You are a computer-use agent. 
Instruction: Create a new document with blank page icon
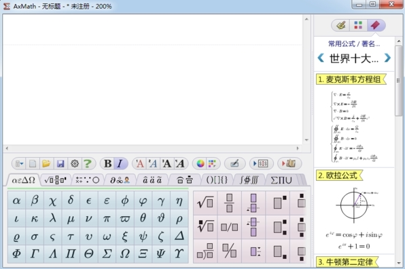point(33,163)
